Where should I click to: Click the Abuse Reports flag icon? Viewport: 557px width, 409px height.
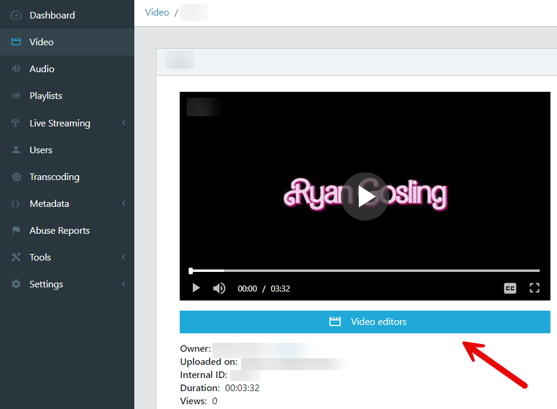(x=16, y=230)
